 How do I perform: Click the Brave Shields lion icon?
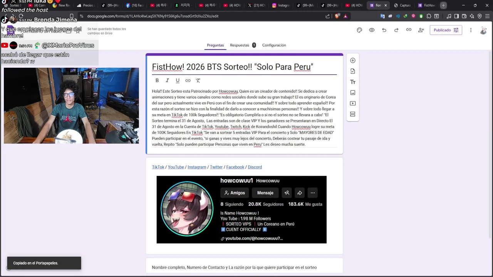[x=338, y=16]
